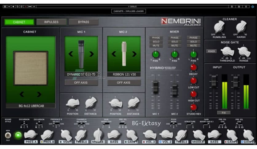Switch to the Cabinet tab
Image resolution: width=257 pixels, height=149 pixels.
tap(19, 22)
